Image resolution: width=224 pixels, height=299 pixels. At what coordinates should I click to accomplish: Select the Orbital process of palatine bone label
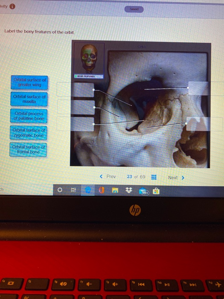tap(29, 116)
